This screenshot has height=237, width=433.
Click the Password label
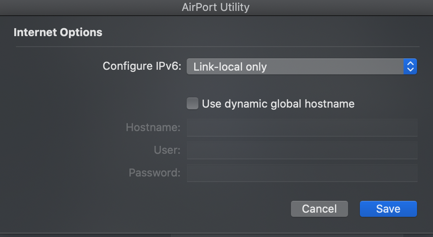pyautogui.click(x=154, y=173)
